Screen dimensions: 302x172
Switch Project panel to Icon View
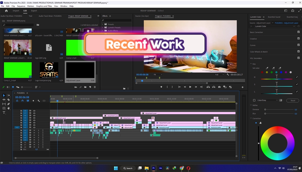coord(13,87)
